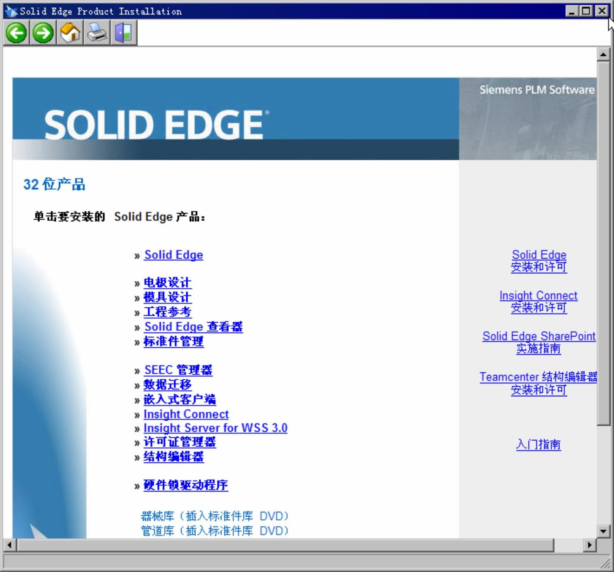Open the 嵌入式客户端 link
This screenshot has height=572, width=614.
click(180, 399)
